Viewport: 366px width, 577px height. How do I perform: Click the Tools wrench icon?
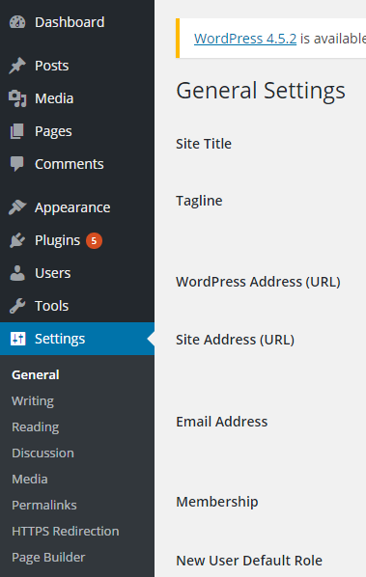click(17, 306)
